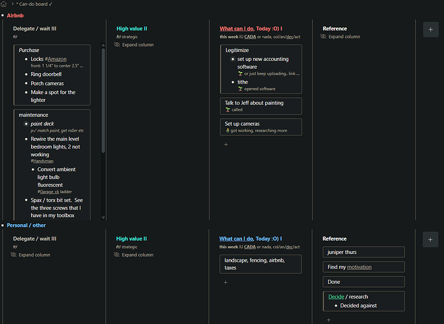444x324 pixels.
Task: Click the strategic note under Airbnb High value
Action: click(x=129, y=37)
